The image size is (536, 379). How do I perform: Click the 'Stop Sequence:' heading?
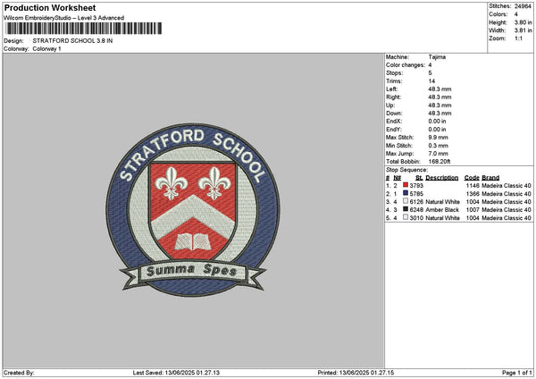406,170
